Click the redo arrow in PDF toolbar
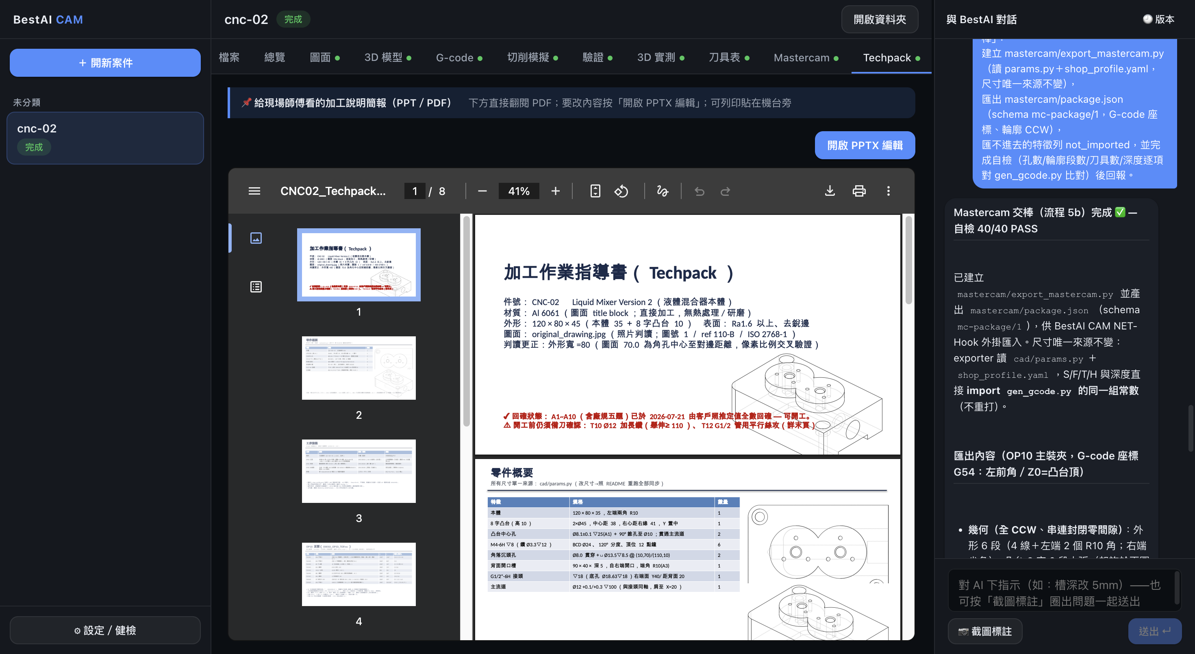The image size is (1195, 654). (726, 191)
